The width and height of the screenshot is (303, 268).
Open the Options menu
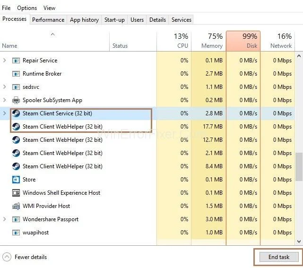click(27, 8)
